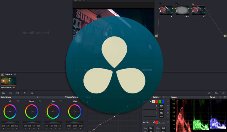Click the Gamma color wheel center
Viewport: 227px width, 132px height.
pyautogui.click(x=32, y=111)
